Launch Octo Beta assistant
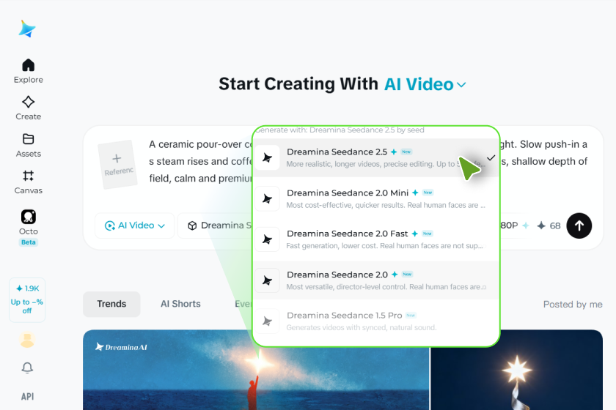This screenshot has height=410, width=616. click(x=29, y=228)
